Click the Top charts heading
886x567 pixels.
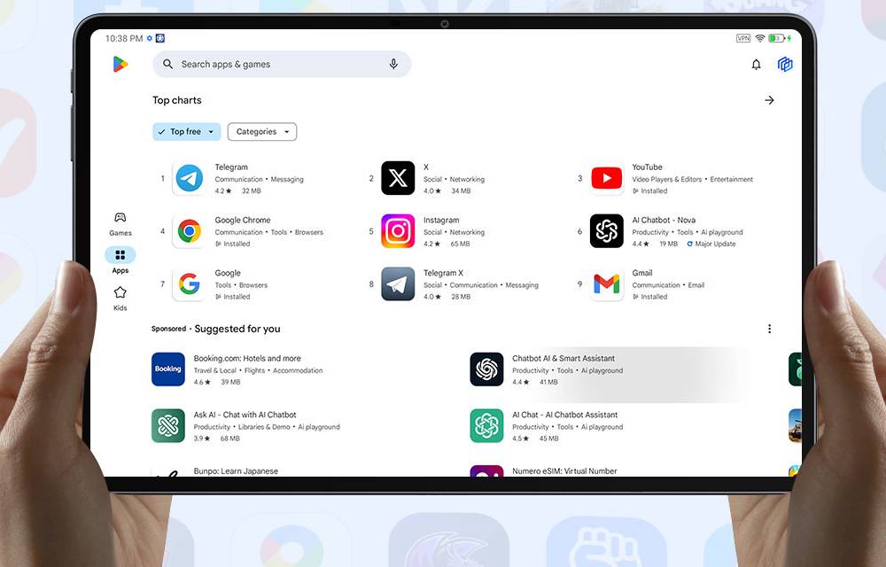click(177, 100)
